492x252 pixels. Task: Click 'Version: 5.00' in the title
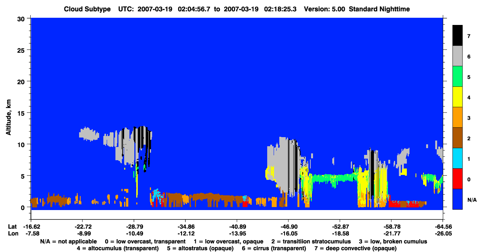pos(324,9)
